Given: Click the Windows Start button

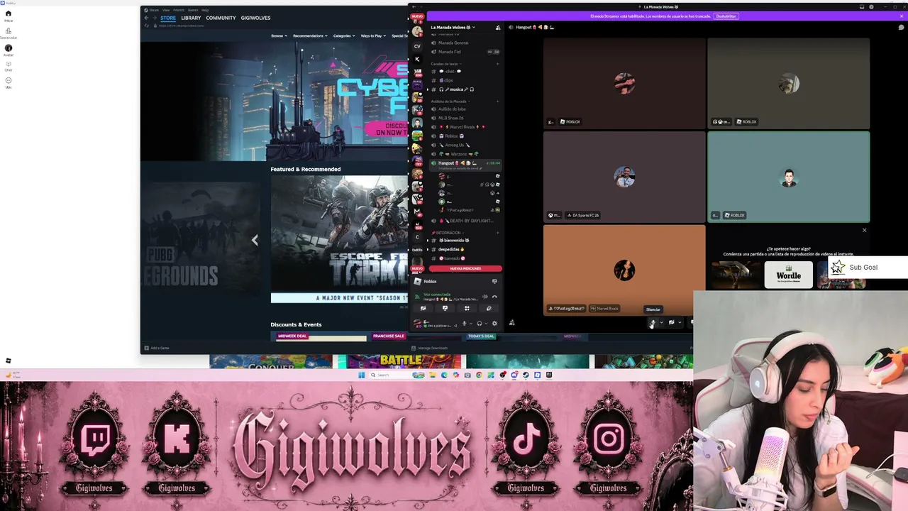Looking at the screenshot, I should [361, 375].
